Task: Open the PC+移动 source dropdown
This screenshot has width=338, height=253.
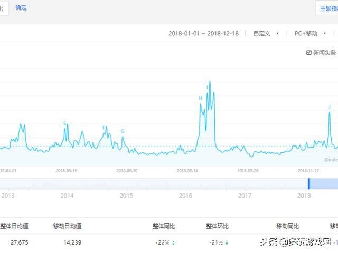Action: pyautogui.click(x=310, y=33)
